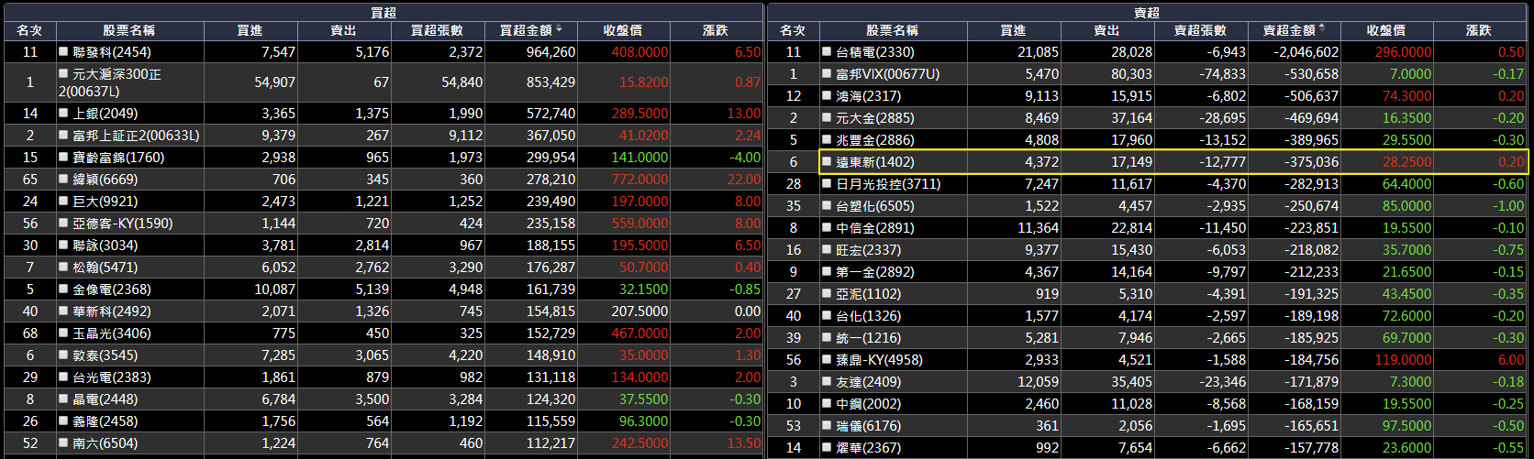Click stock name 中鋼(2002)
This screenshot has width=1534, height=459.
pos(869,404)
